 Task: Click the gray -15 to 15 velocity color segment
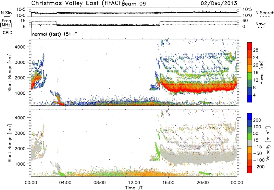pyautogui.click(x=250, y=143)
